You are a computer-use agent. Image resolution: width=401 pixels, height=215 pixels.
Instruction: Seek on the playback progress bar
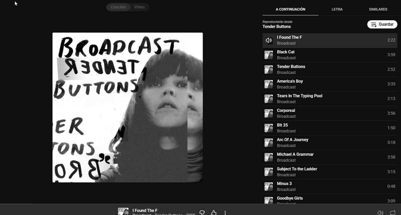201,204
